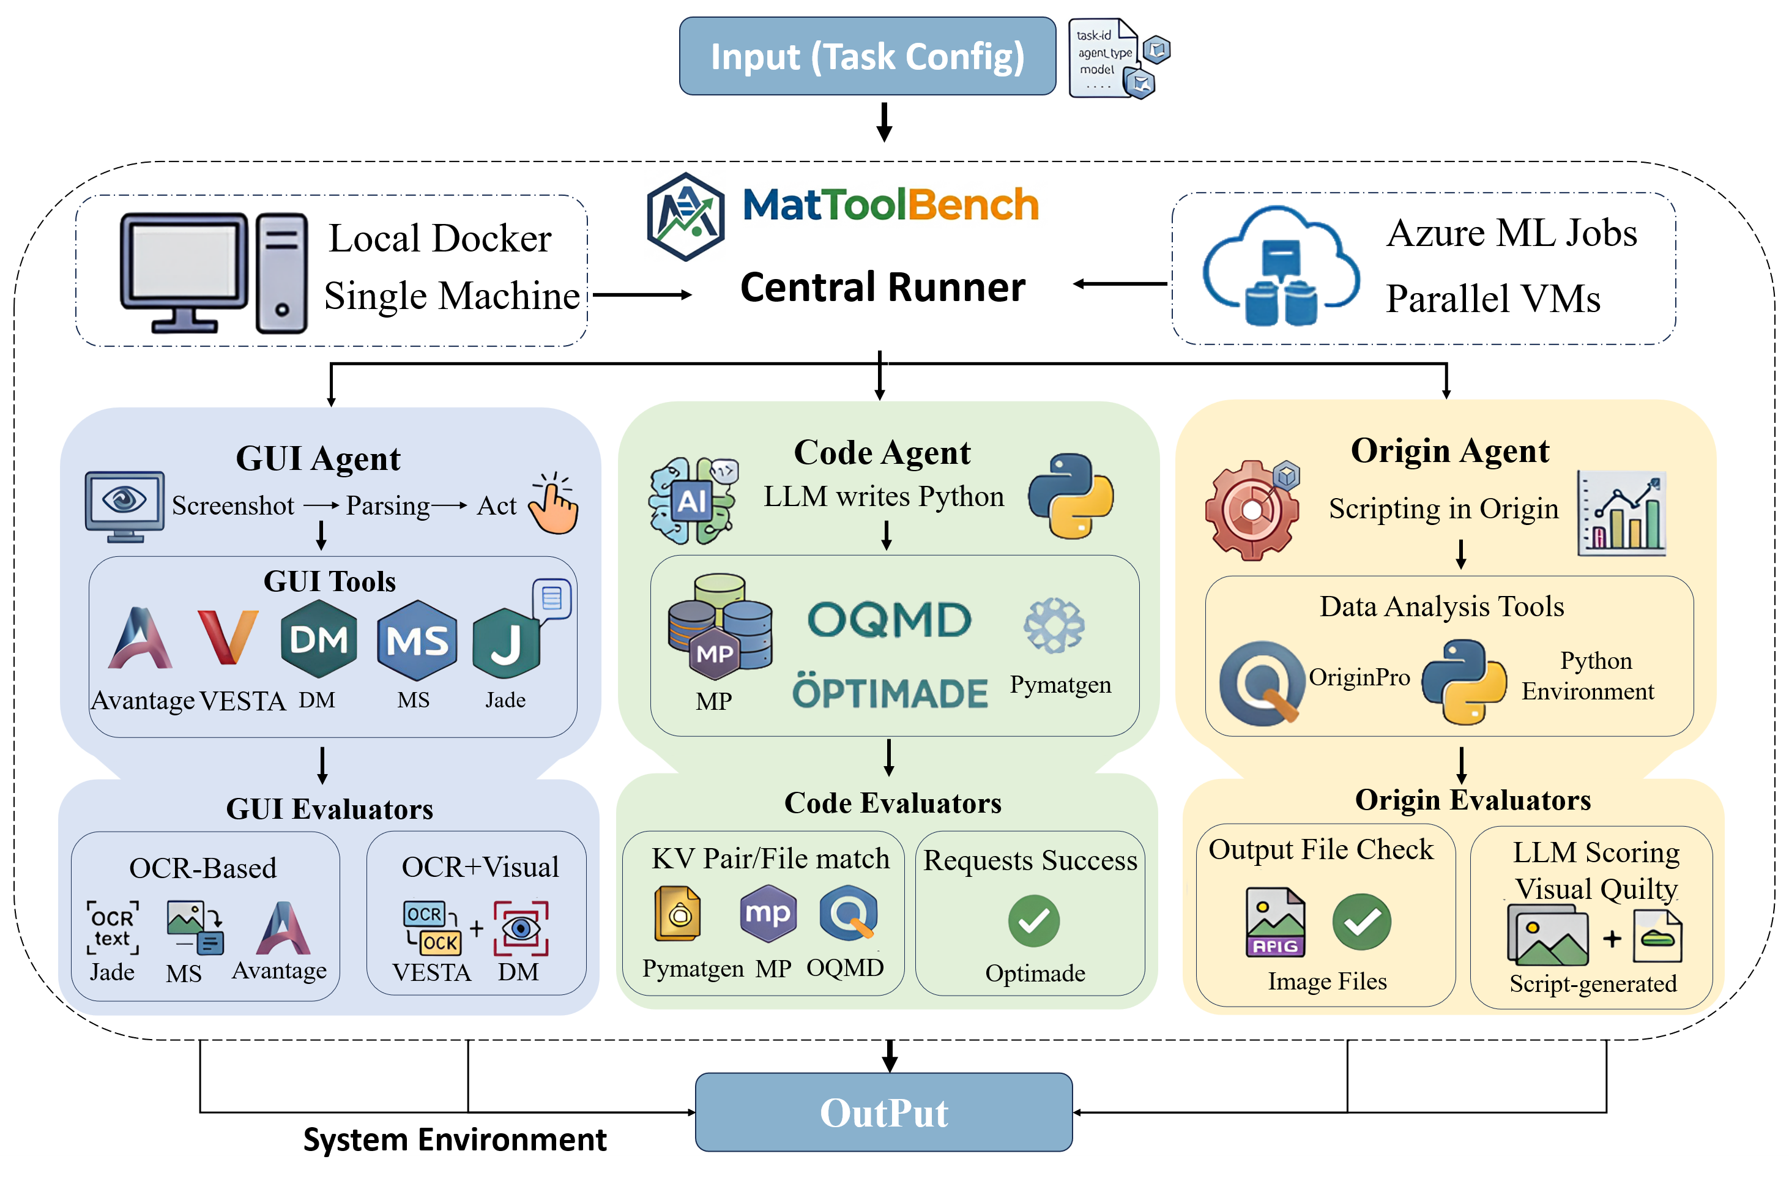Click the yellow Pymatgen file icon

pos(677,914)
